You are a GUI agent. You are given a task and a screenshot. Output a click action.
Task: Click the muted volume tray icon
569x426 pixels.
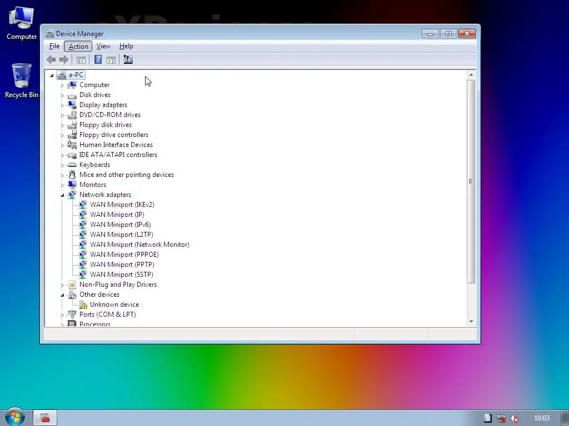coord(514,418)
